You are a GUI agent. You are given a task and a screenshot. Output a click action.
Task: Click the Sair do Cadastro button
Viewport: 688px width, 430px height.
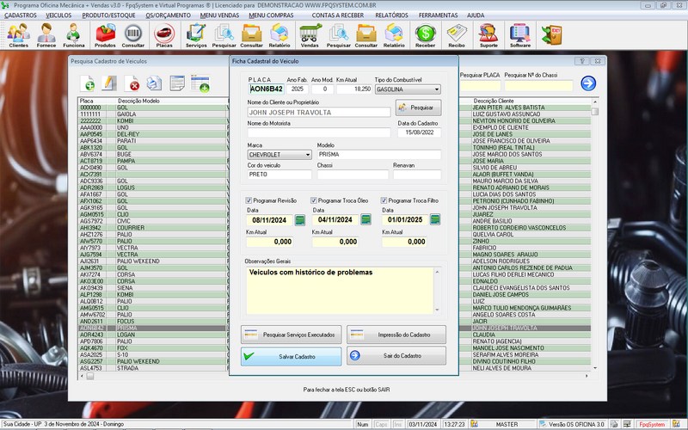(396, 355)
